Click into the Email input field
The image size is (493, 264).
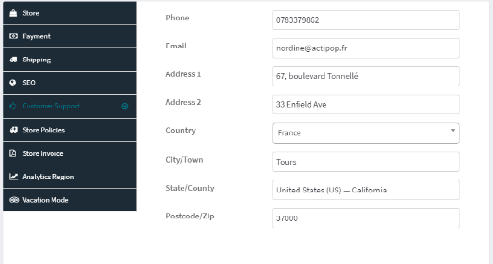366,48
